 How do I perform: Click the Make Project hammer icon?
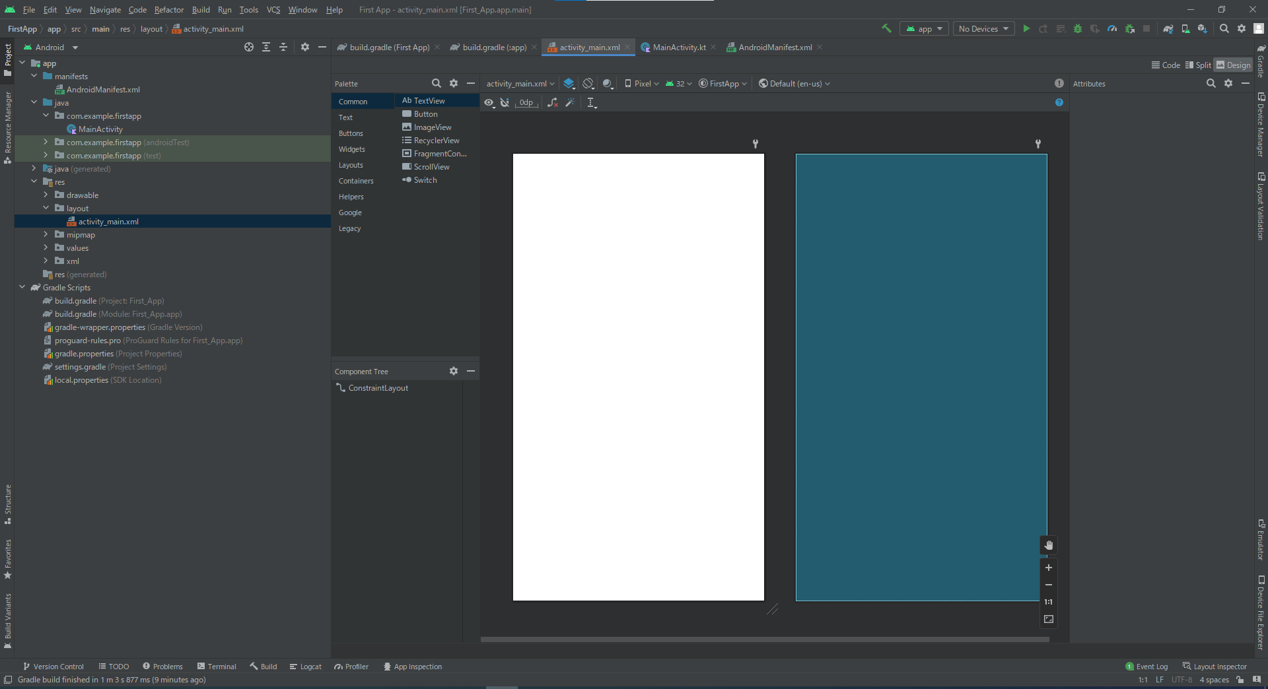click(886, 28)
